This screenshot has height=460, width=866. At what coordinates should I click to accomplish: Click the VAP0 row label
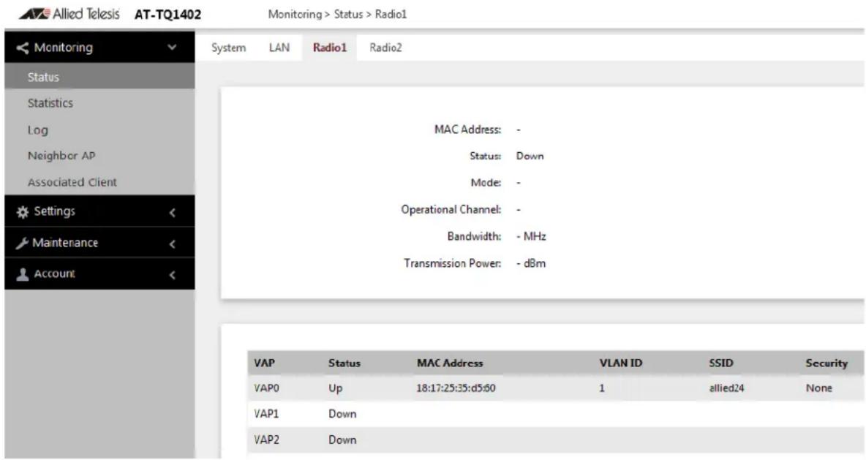266,388
